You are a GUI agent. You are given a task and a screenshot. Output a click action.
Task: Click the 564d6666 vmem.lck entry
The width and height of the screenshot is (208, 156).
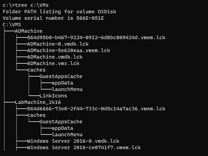click(x=96, y=109)
